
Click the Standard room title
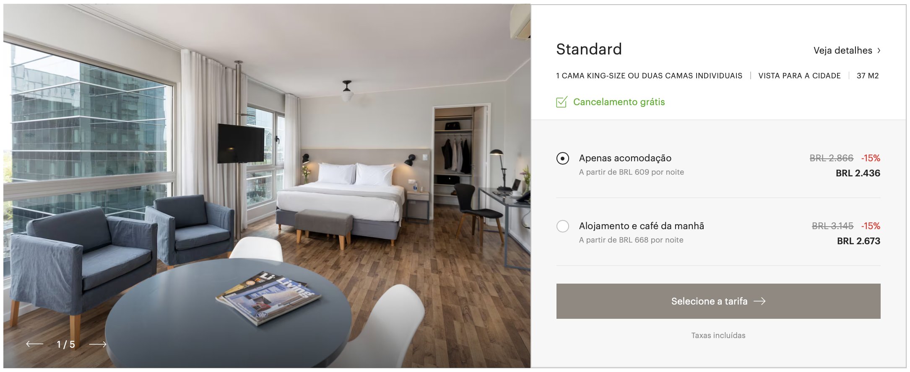pos(589,49)
